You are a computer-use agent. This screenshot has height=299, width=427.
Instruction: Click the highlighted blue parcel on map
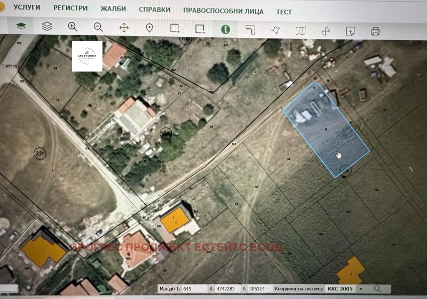[x=328, y=133]
